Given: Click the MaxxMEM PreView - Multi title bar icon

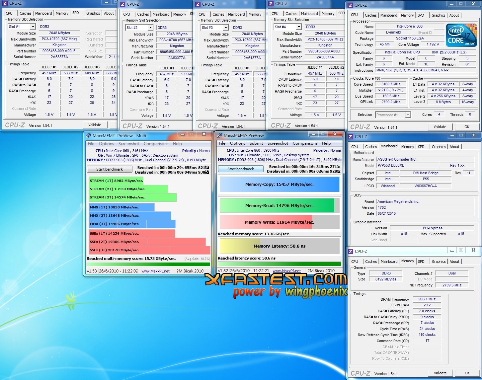Looking at the screenshot, I should [88, 135].
